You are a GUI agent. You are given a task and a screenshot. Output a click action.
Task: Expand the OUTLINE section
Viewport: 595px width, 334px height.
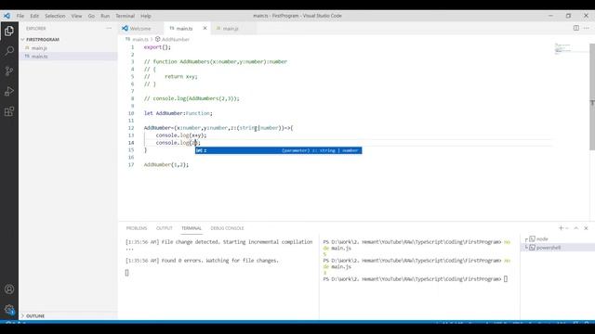coord(35,315)
